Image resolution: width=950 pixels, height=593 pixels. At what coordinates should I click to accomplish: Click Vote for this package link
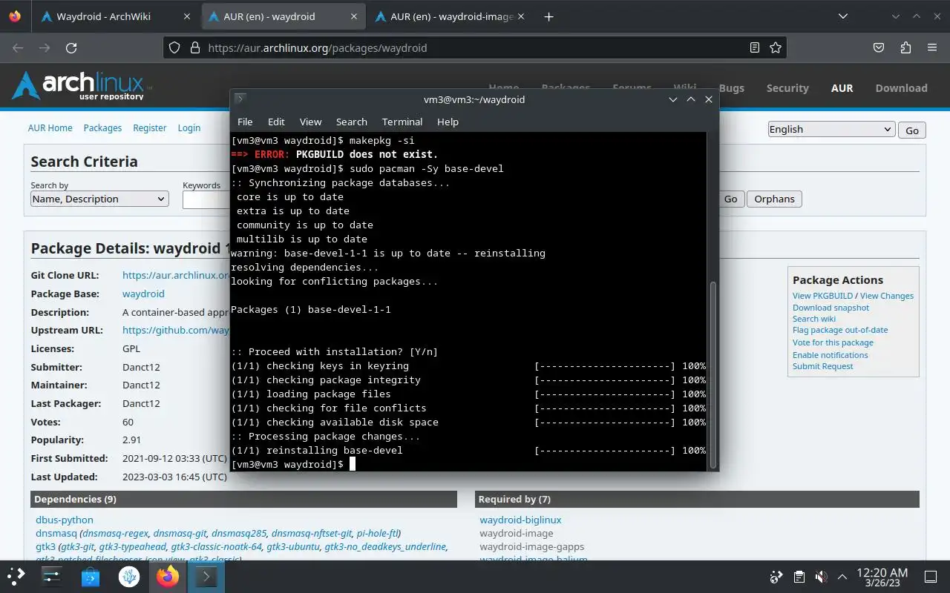coord(833,342)
